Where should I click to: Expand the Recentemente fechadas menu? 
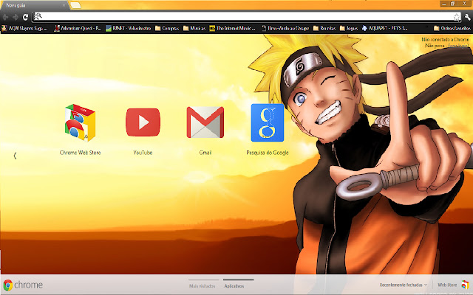coord(404,285)
